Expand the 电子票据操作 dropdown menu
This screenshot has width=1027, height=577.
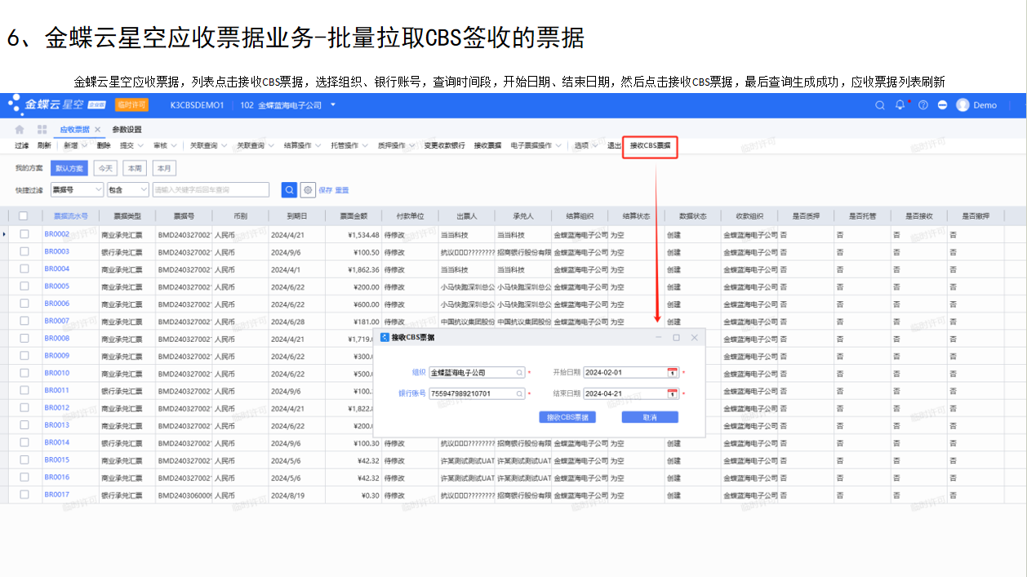pos(559,145)
